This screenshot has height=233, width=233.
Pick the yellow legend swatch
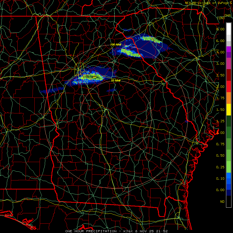pos(229,110)
